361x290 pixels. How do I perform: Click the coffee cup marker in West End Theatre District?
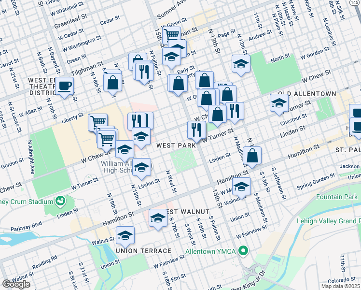(x=64, y=87)
